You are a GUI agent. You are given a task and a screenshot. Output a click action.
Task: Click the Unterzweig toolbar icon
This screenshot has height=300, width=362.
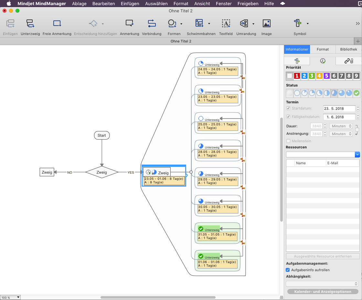[x=30, y=24]
